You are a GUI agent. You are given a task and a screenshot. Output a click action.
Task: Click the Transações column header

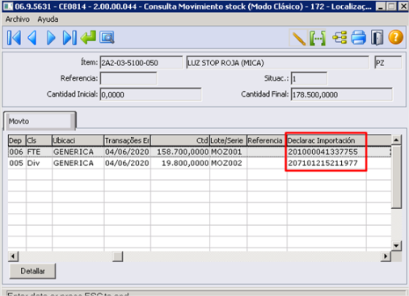pos(127,140)
